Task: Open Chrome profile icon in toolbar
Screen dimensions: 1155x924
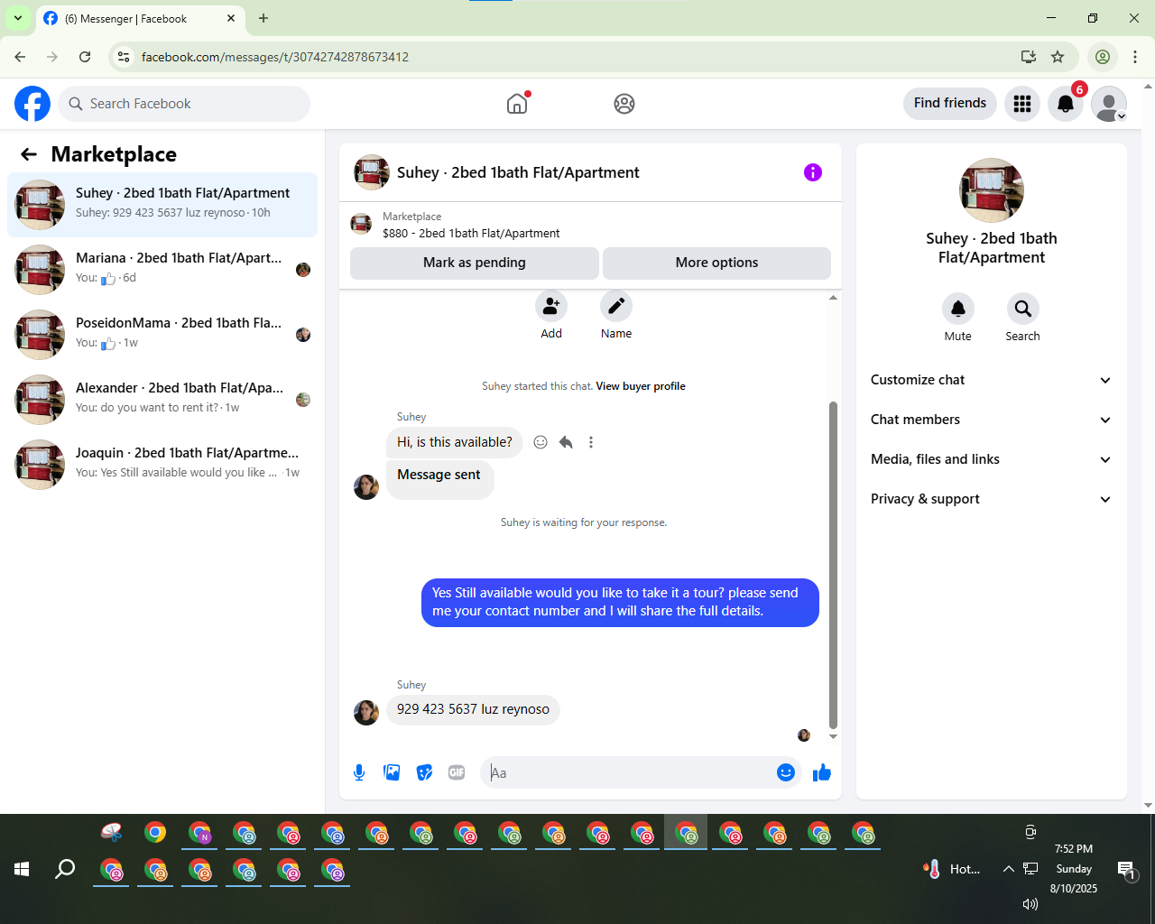Action: pyautogui.click(x=1103, y=57)
